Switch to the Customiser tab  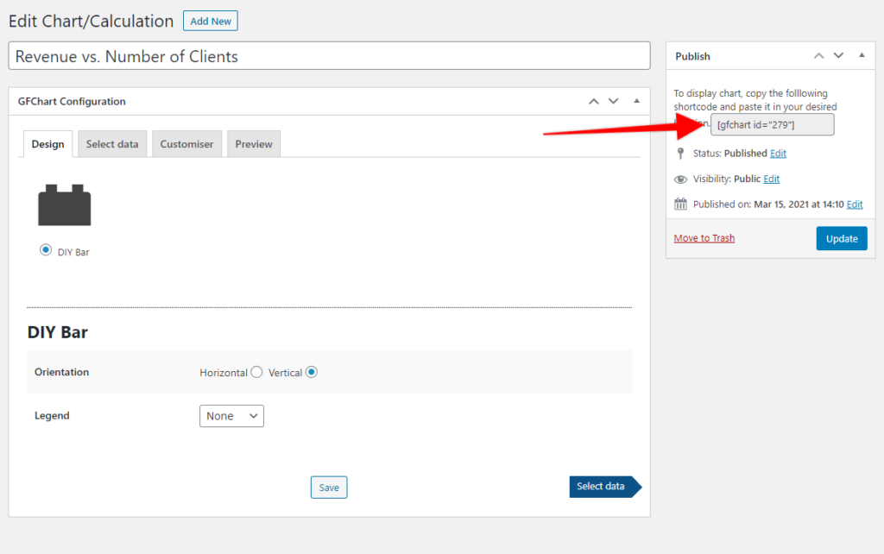(x=186, y=143)
